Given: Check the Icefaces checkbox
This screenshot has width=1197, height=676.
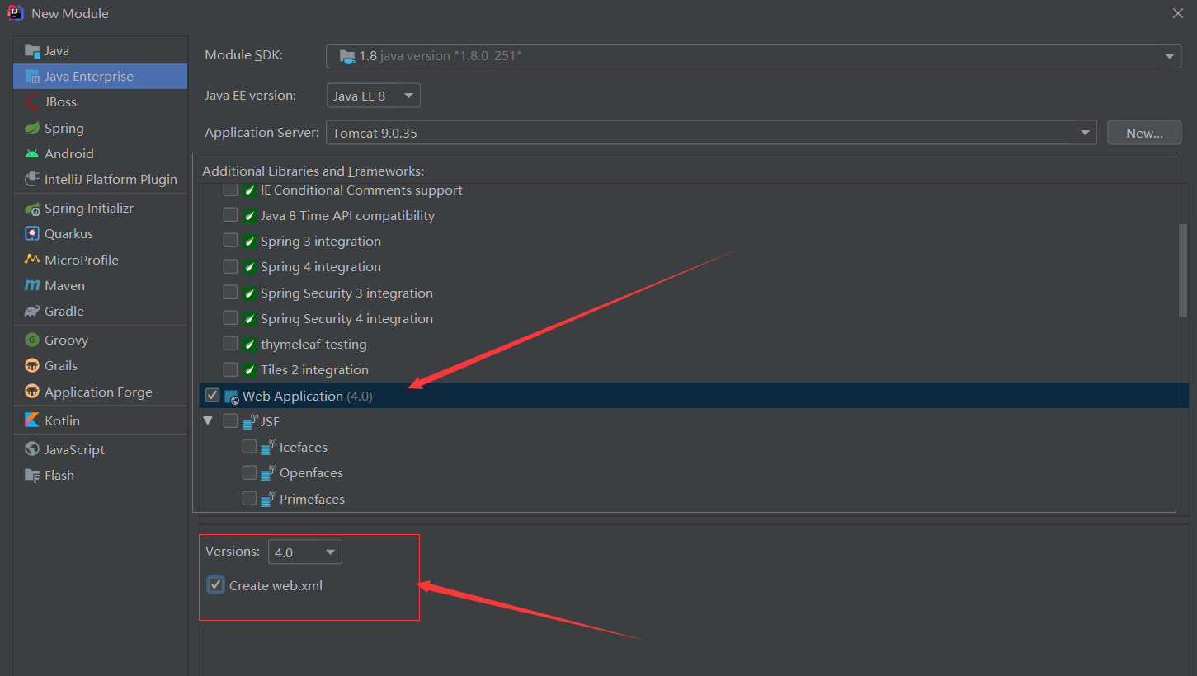Looking at the screenshot, I should pos(249,447).
